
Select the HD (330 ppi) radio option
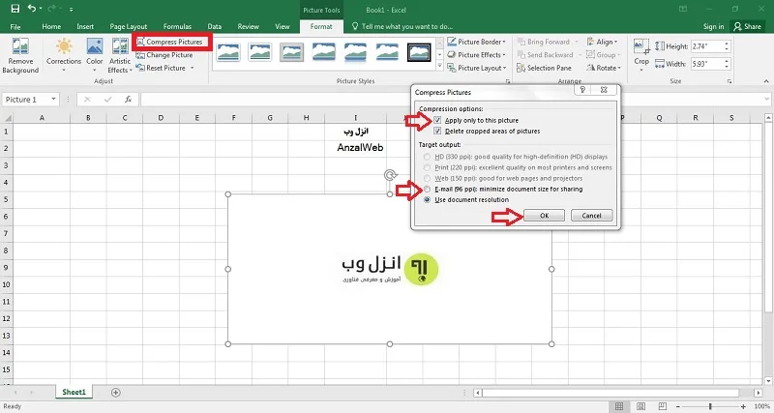click(x=427, y=157)
